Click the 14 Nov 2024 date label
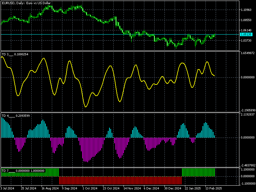Screen dimensions: 256x192 pyautogui.click(x=132, y=188)
